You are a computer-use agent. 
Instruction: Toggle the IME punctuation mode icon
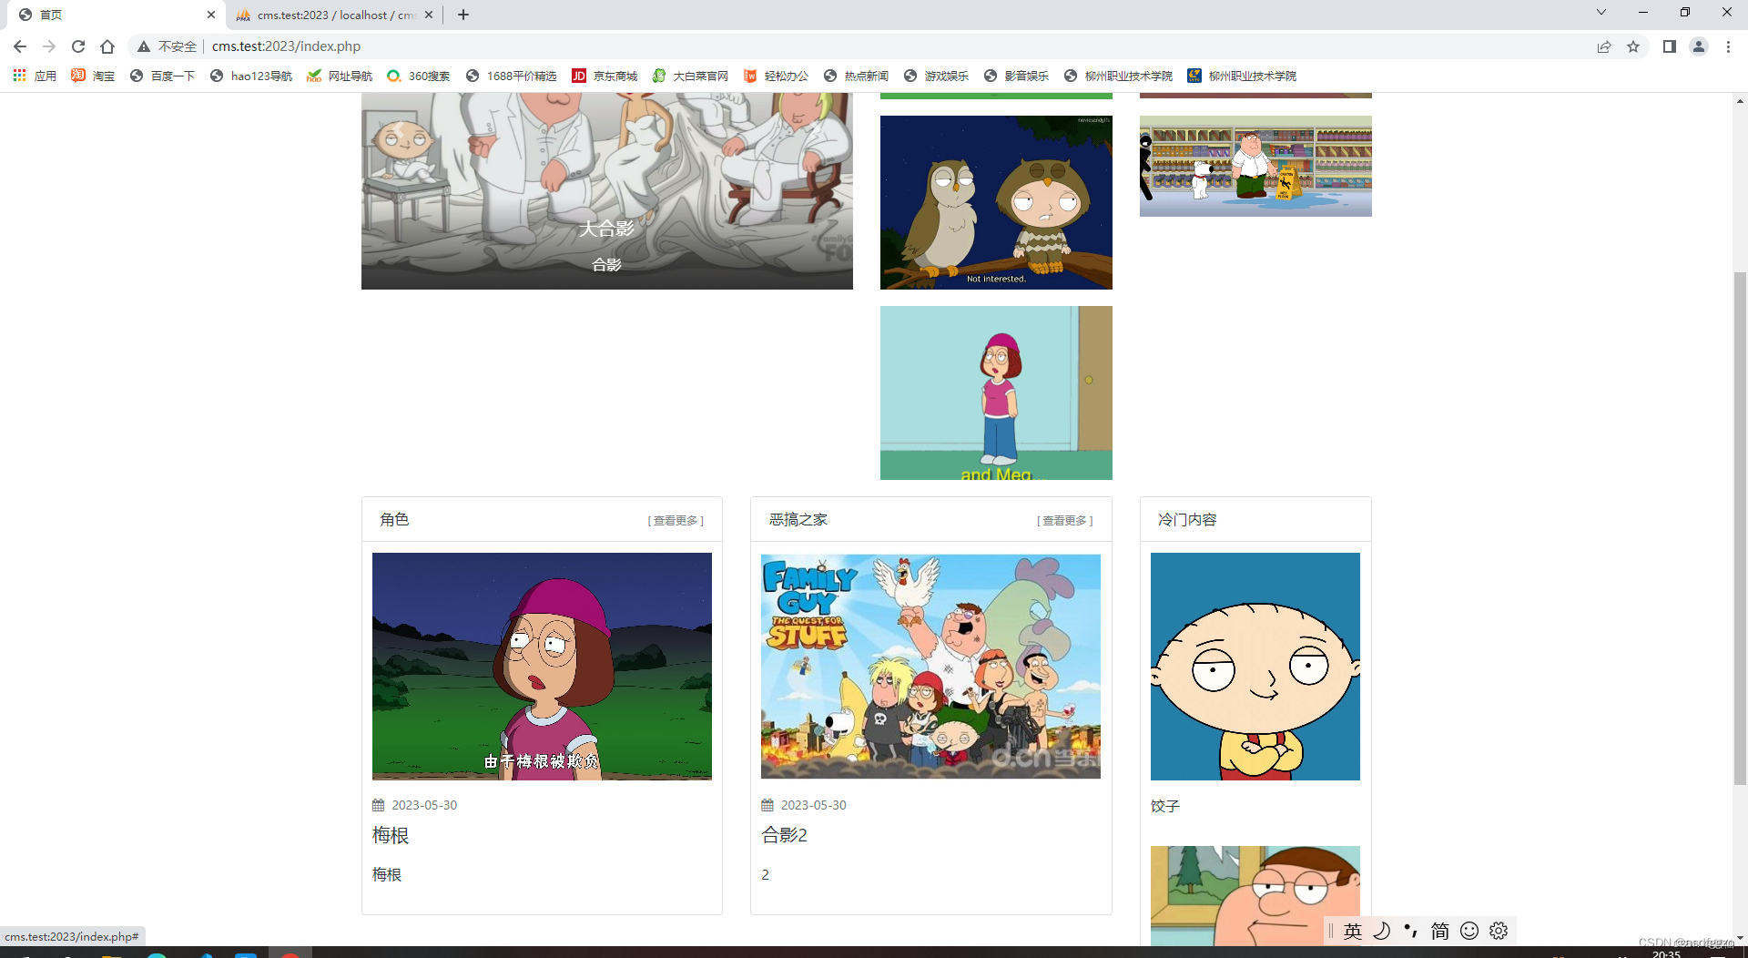[x=1411, y=931]
